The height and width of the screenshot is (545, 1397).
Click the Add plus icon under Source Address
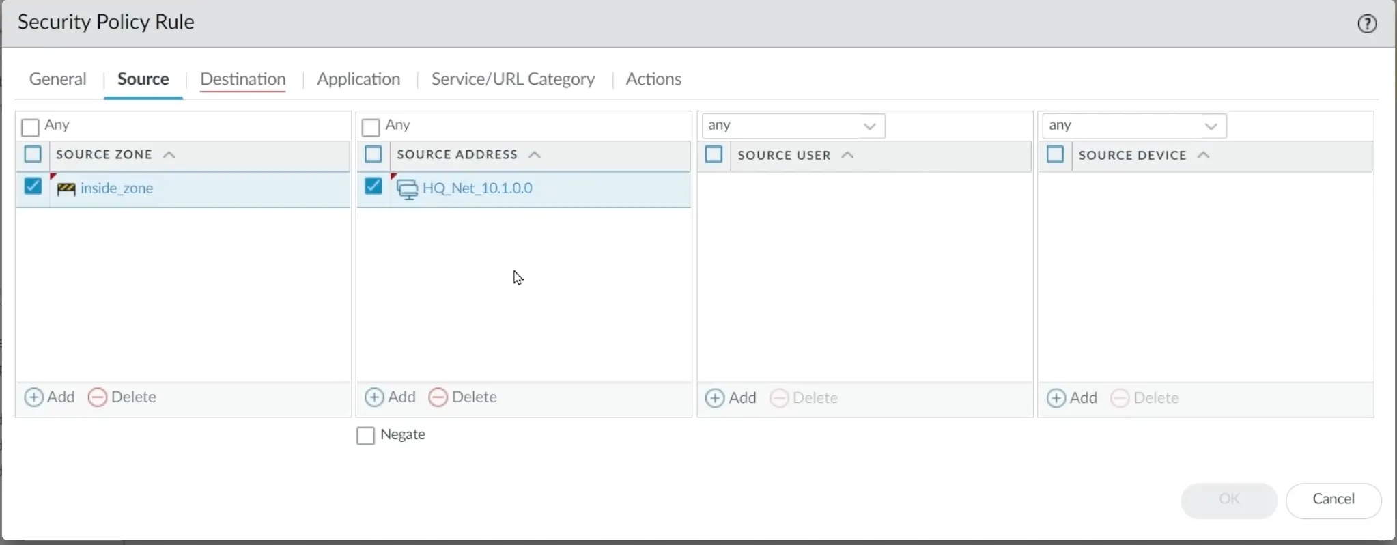click(x=374, y=397)
